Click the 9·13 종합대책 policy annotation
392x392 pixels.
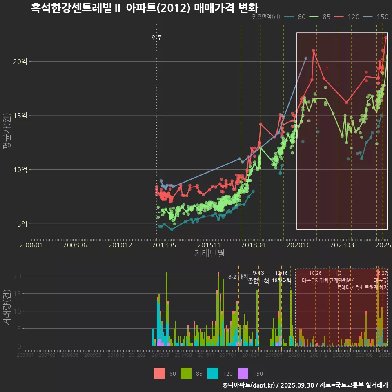coord(258,277)
